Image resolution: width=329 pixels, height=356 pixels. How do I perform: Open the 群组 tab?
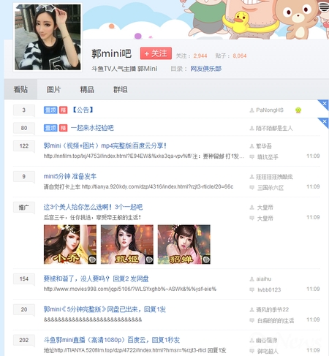[x=121, y=89]
